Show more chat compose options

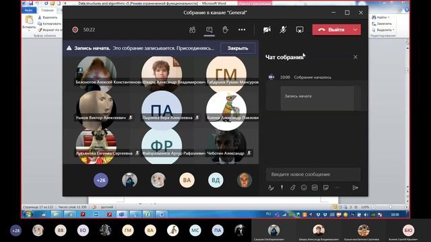point(337,188)
